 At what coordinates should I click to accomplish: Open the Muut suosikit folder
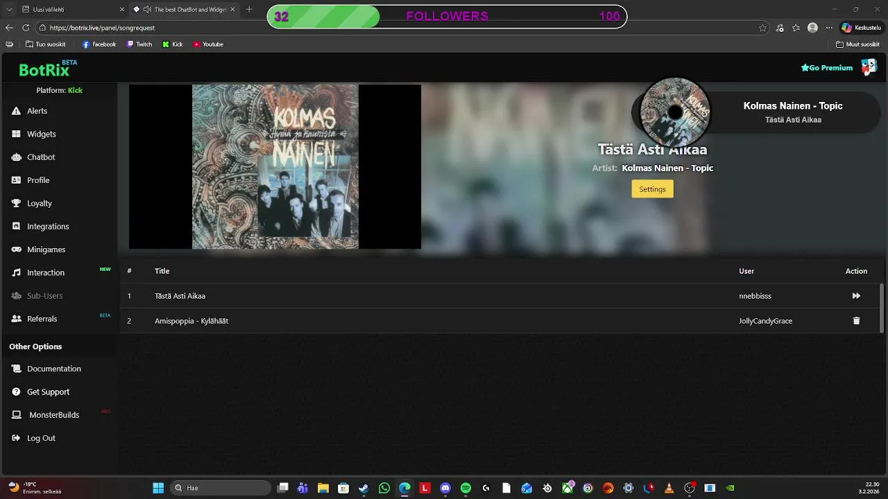[x=857, y=44]
